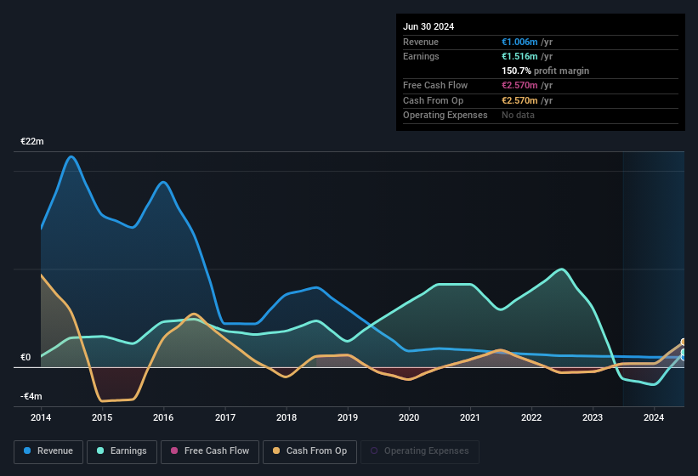698x476 pixels.
Task: Toggle the Revenue legend button
Action: (x=48, y=451)
